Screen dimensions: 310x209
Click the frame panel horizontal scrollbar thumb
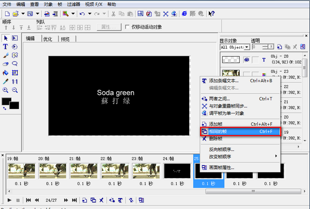click(253, 191)
